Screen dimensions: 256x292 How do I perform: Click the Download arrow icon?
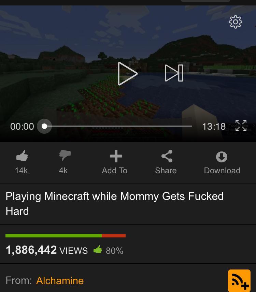point(222,157)
